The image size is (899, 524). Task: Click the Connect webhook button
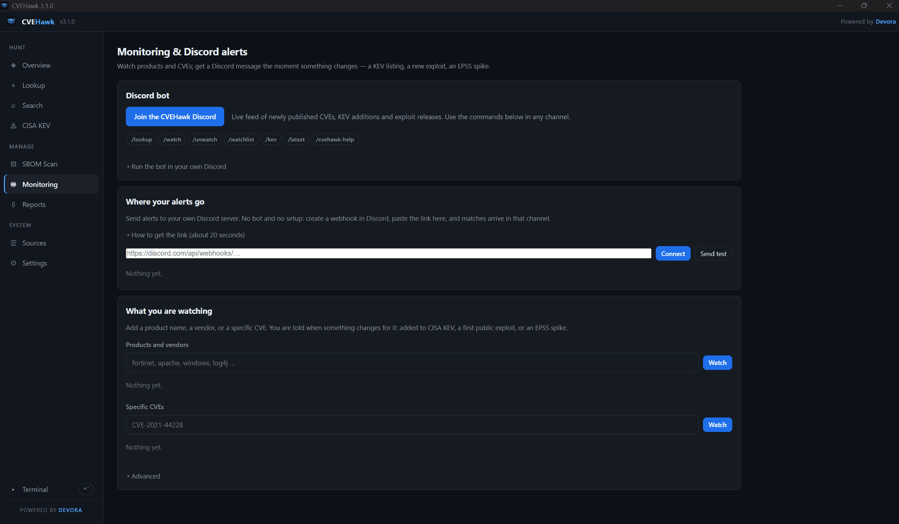(673, 254)
